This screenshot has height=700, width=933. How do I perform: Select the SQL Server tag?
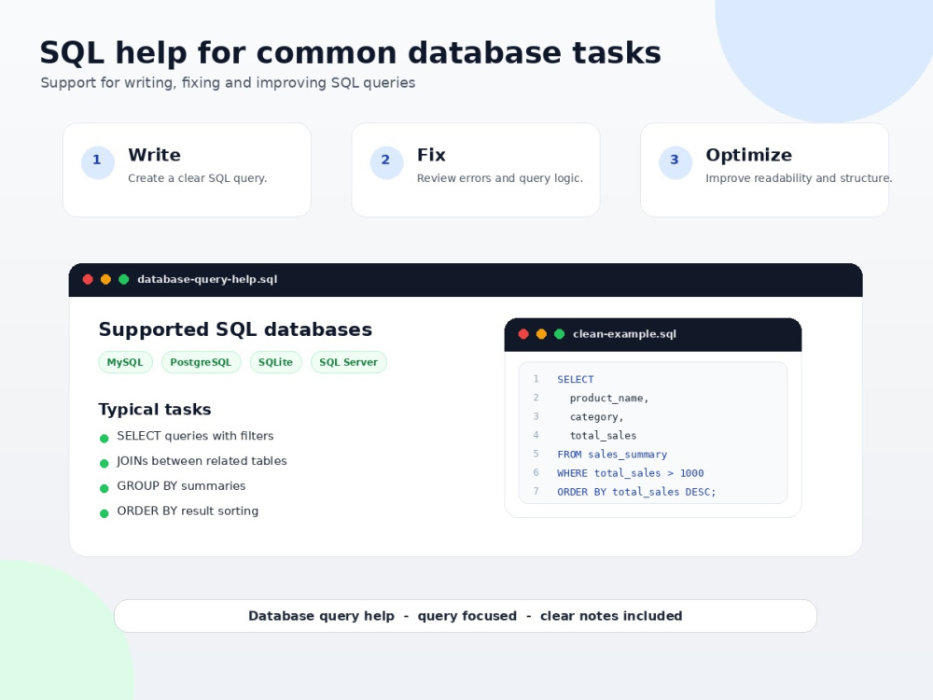pyautogui.click(x=348, y=362)
